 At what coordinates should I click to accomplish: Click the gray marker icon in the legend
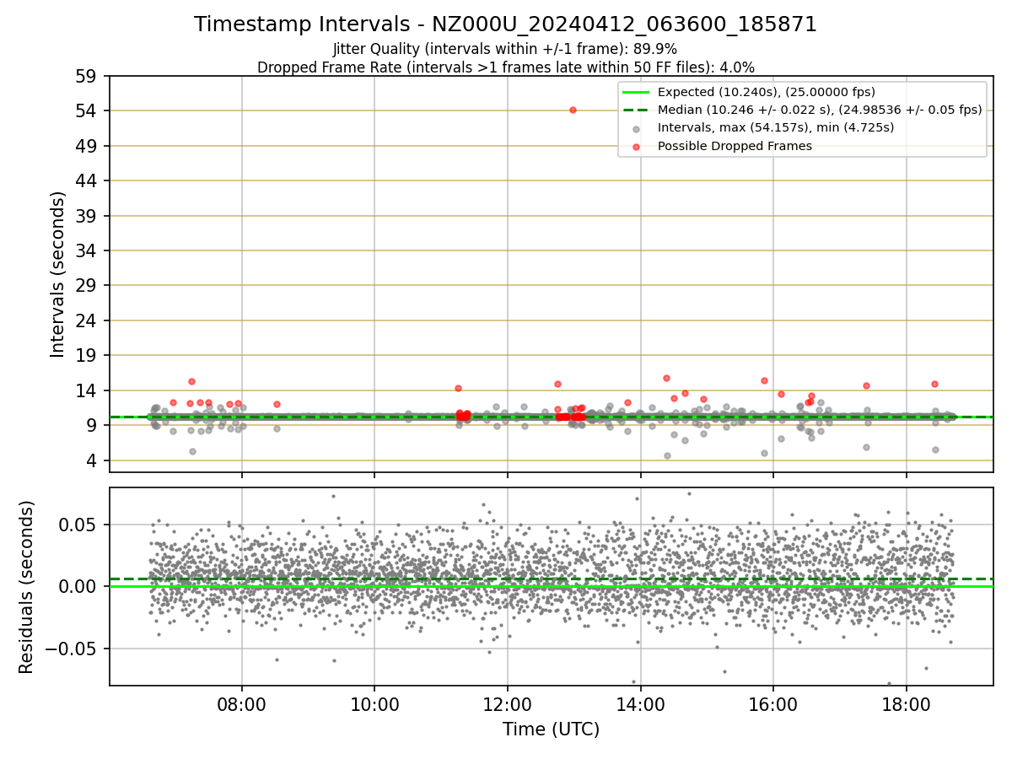pos(636,128)
